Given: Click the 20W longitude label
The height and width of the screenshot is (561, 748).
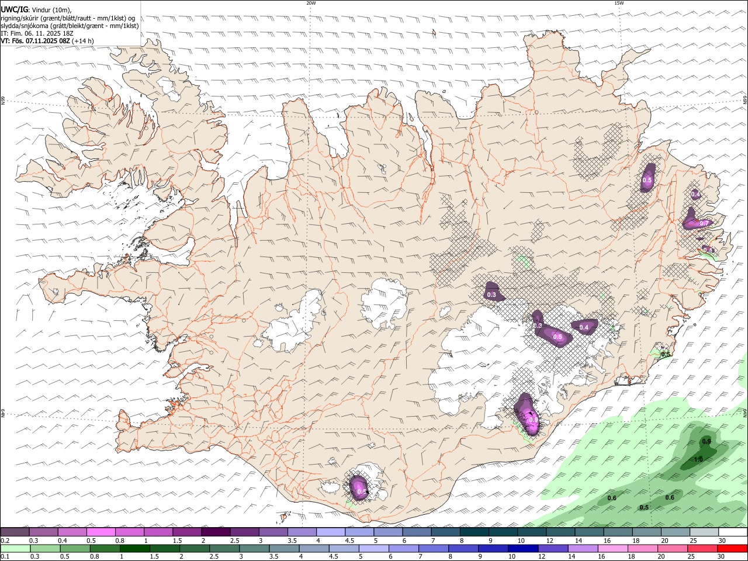Looking at the screenshot, I should [311, 3].
